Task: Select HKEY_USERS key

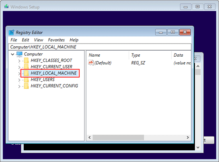Action: point(43,80)
